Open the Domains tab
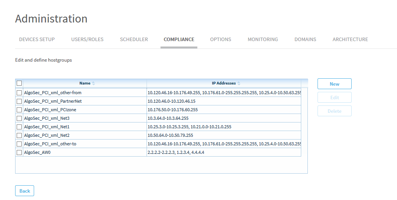This screenshot has height=200, width=397. click(x=305, y=40)
